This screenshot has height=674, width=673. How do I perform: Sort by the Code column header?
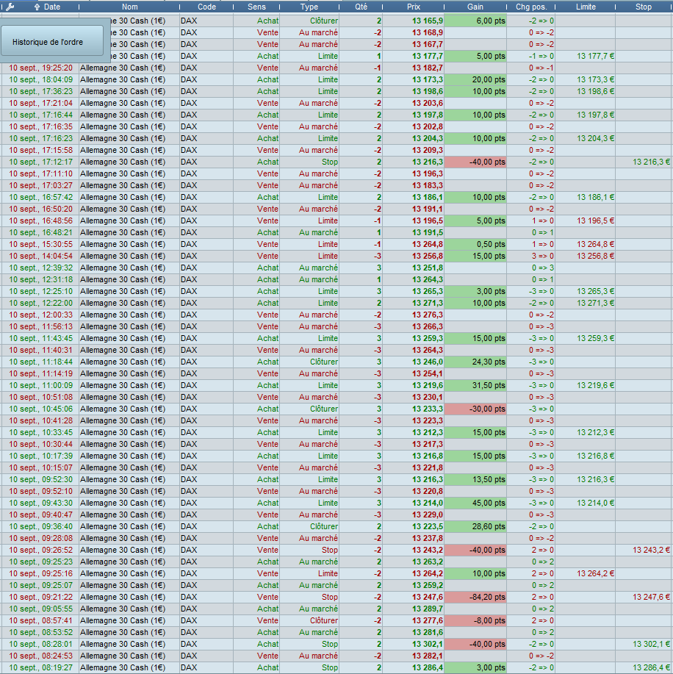click(206, 7)
